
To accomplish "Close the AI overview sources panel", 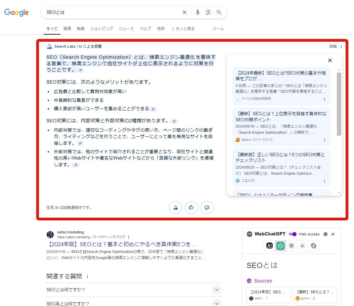I will (x=330, y=60).
